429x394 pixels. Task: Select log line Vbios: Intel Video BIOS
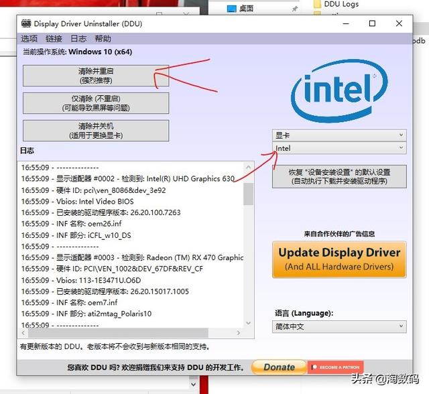pyautogui.click(x=78, y=202)
